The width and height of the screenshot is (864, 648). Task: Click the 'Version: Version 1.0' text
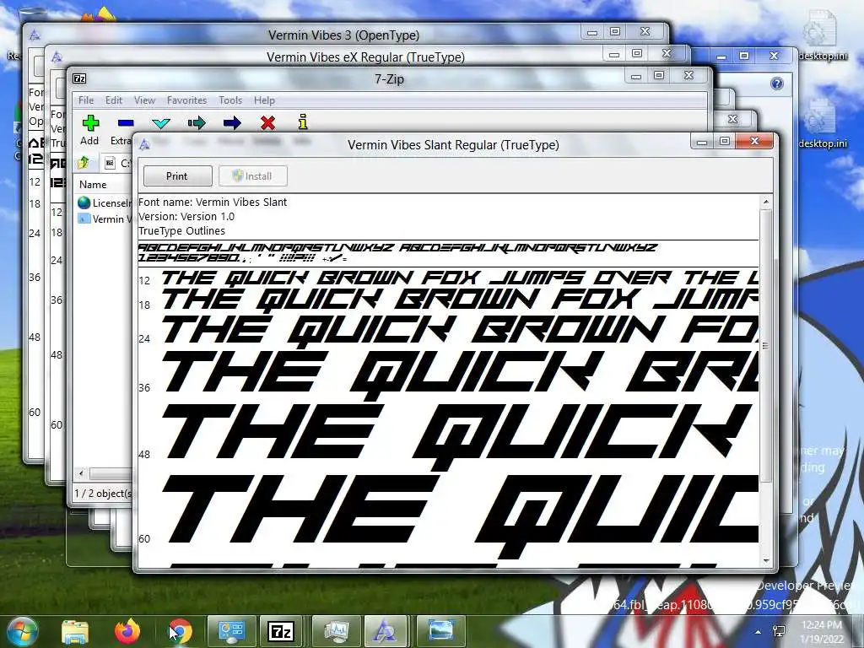tap(186, 217)
